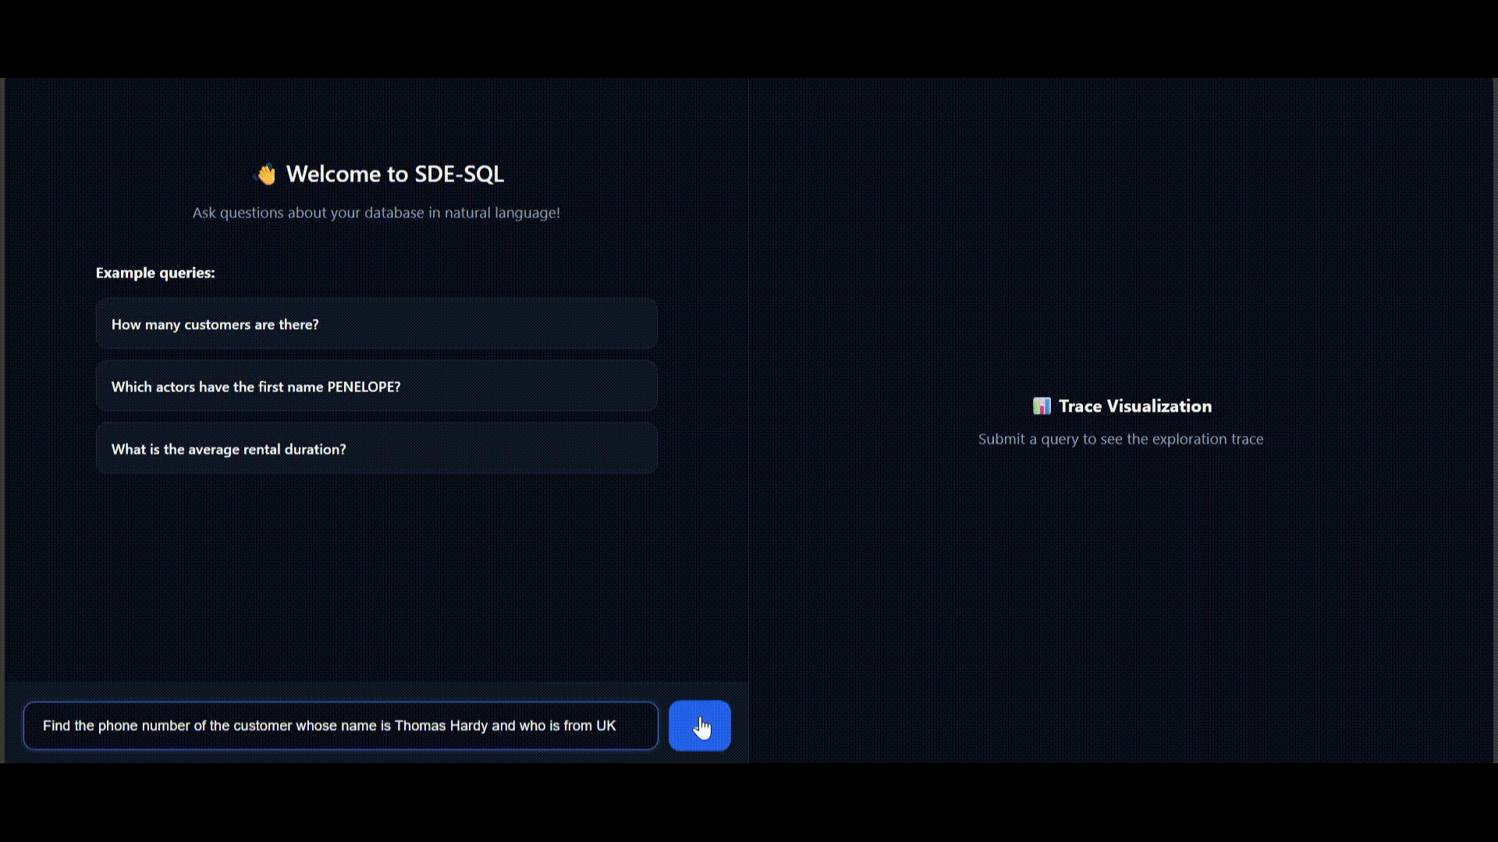Image resolution: width=1498 pixels, height=842 pixels.
Task: Click the waving hand emoji icon
Action: [x=266, y=175]
